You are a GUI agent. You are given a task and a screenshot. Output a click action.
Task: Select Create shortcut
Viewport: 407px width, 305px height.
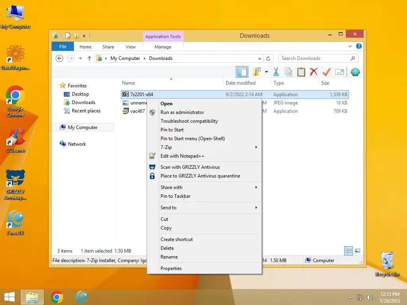pyautogui.click(x=205, y=239)
